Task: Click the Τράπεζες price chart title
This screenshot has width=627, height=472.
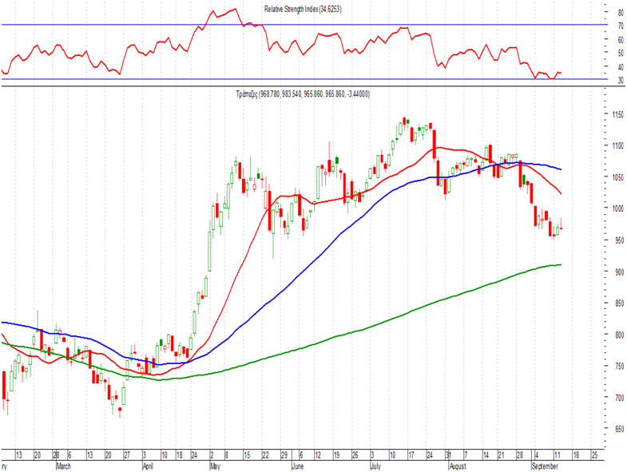Action: point(303,94)
